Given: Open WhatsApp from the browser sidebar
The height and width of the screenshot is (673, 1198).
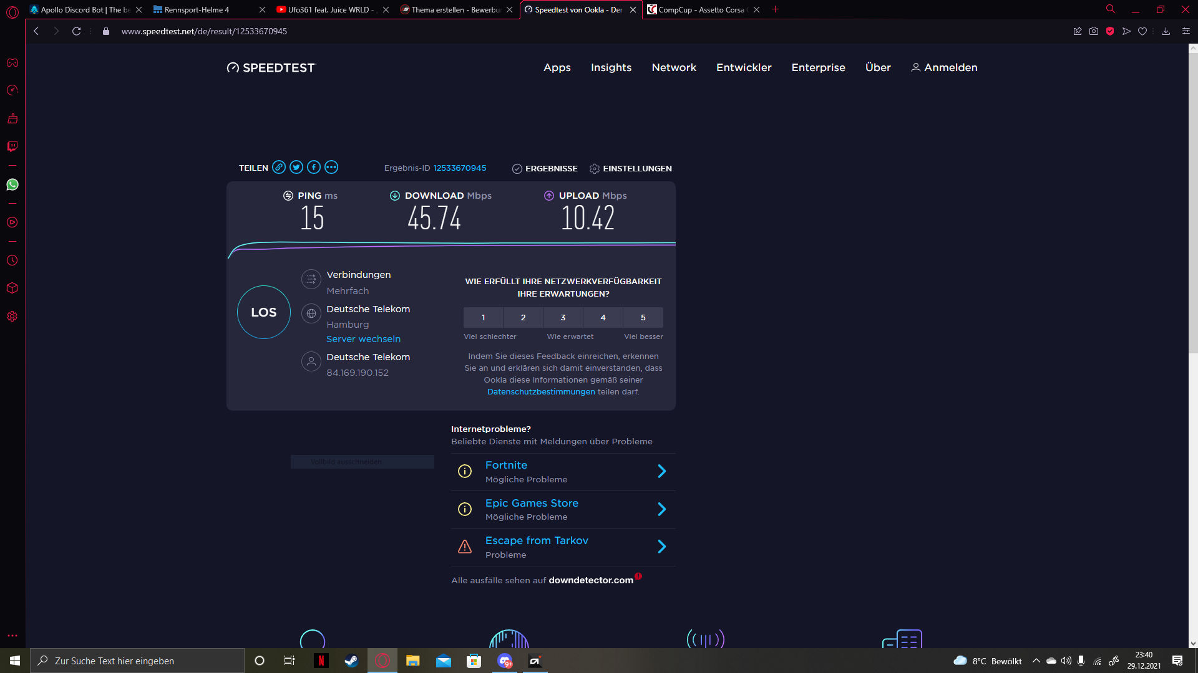Looking at the screenshot, I should 12,184.
